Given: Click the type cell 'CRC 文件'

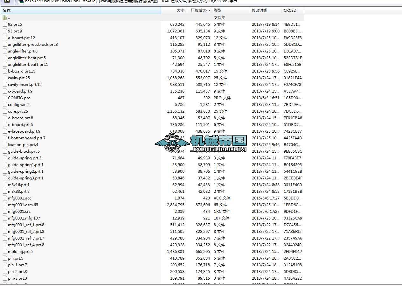Looking at the screenshot, I should click(222, 212).
